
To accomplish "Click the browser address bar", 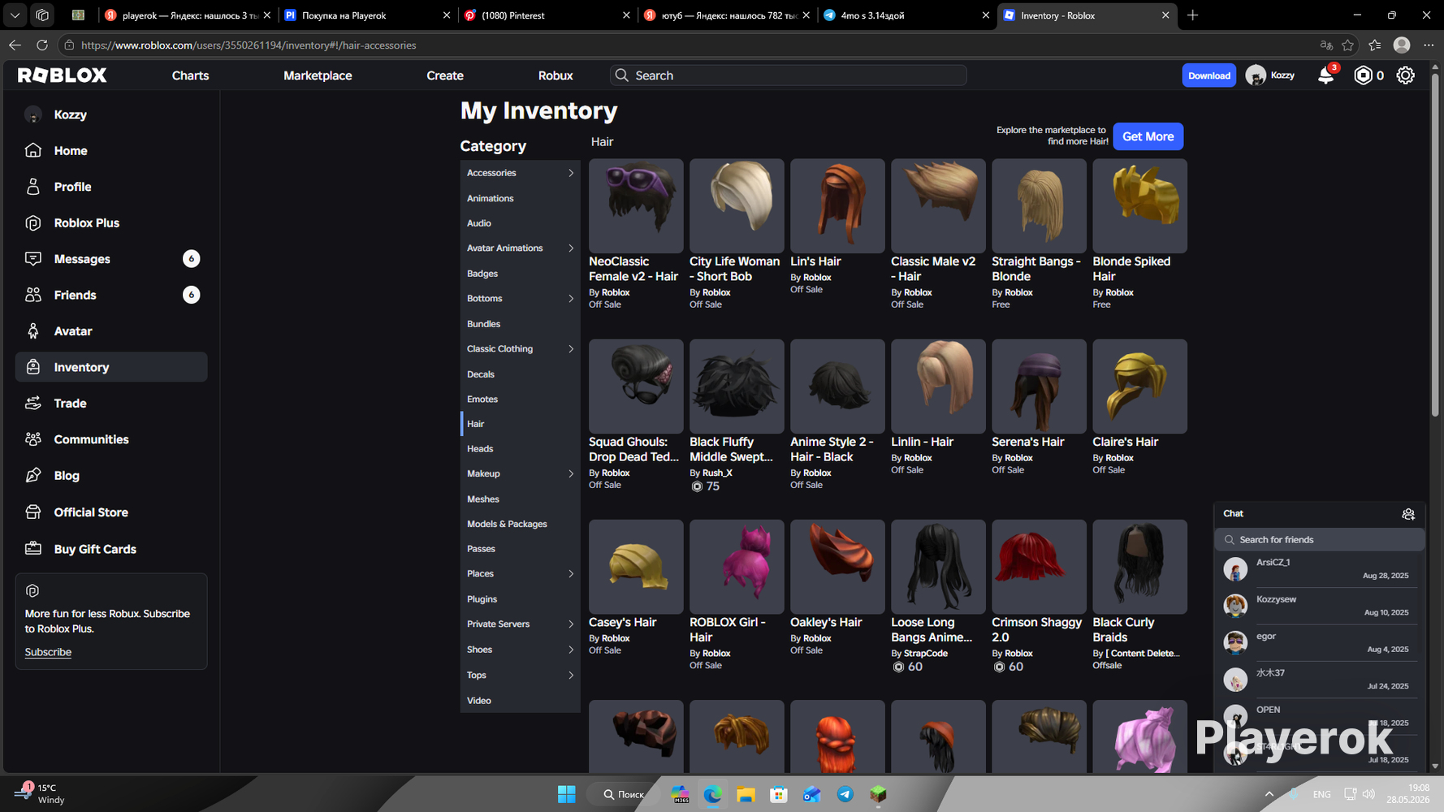I will (690, 45).
